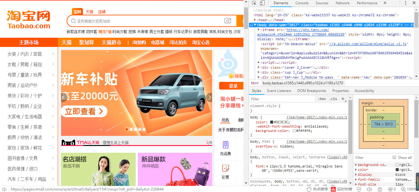
Task: Expand the computed background-color property
Action: [x=356, y=165]
